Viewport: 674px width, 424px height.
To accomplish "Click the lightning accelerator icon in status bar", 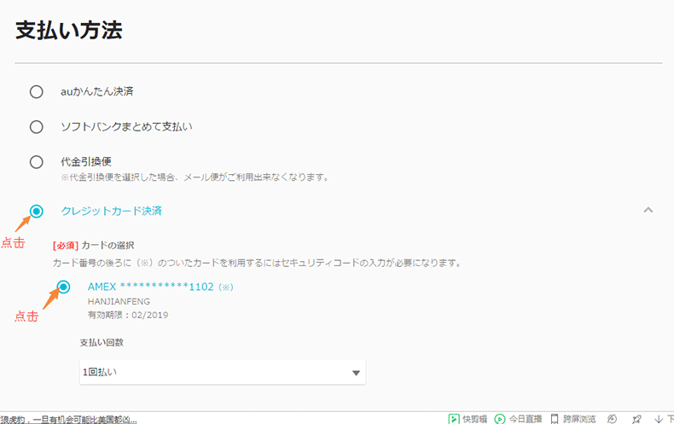I will (612, 418).
